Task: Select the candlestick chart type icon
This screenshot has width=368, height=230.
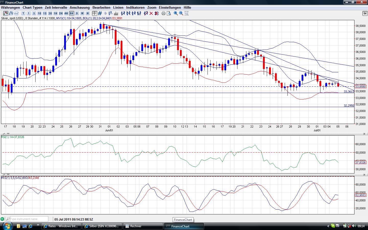Action: pyautogui.click(x=6, y=13)
